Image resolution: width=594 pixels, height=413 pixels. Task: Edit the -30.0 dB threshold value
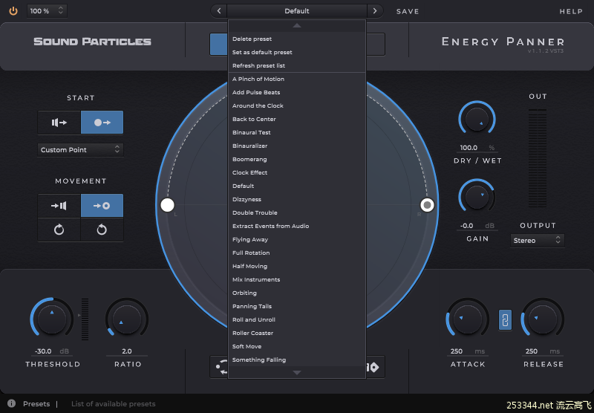(52, 351)
